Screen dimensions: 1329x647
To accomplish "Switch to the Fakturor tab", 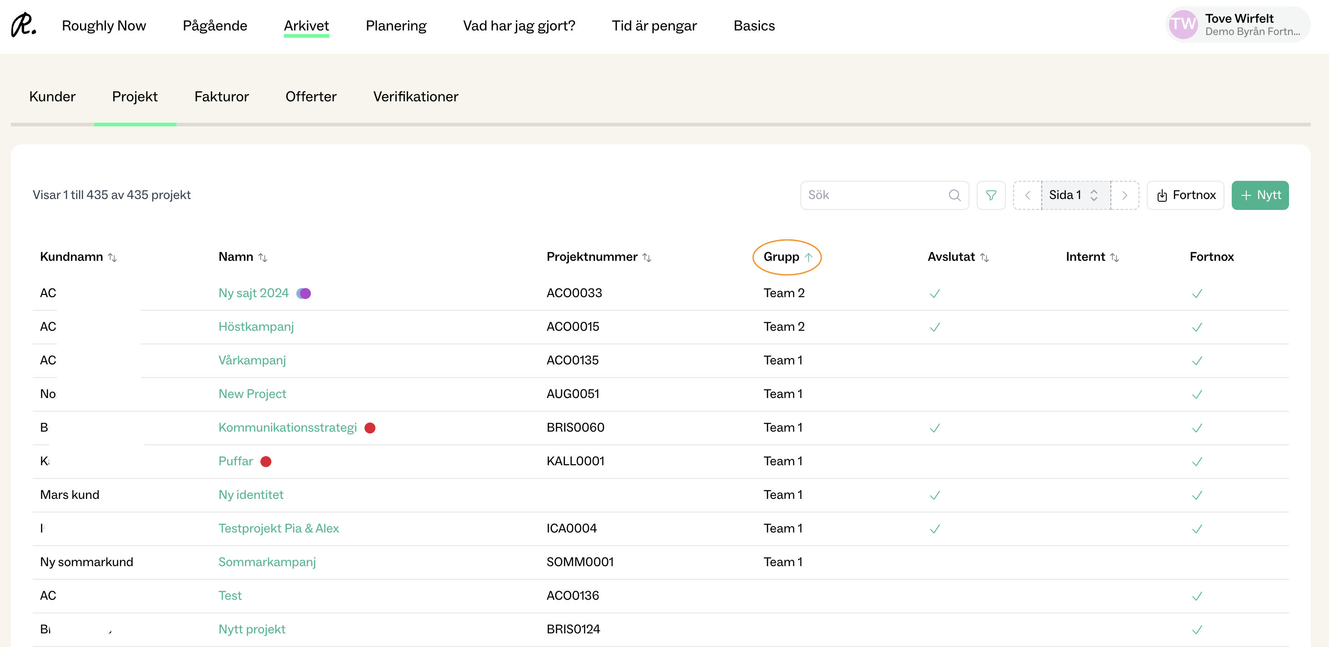I will [x=221, y=96].
